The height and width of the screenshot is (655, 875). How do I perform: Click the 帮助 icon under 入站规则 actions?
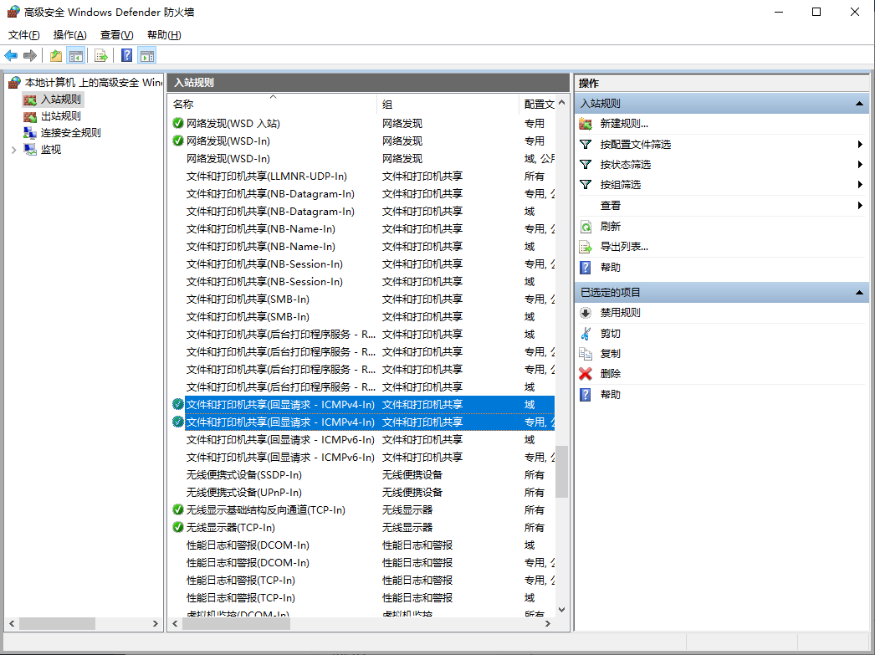pyautogui.click(x=586, y=267)
